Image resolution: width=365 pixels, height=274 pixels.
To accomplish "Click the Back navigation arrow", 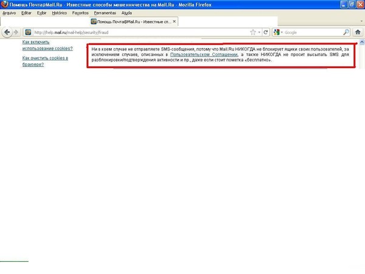I will pyautogui.click(x=7, y=32).
